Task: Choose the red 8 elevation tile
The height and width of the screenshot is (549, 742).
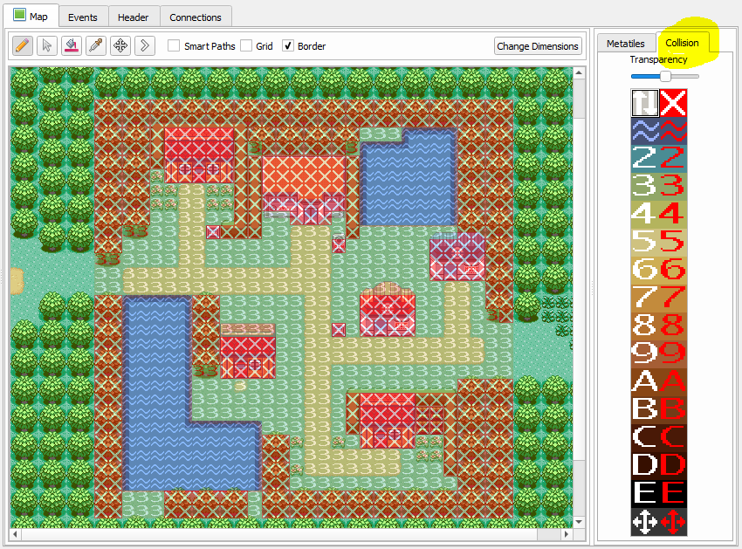Action: pos(673,326)
